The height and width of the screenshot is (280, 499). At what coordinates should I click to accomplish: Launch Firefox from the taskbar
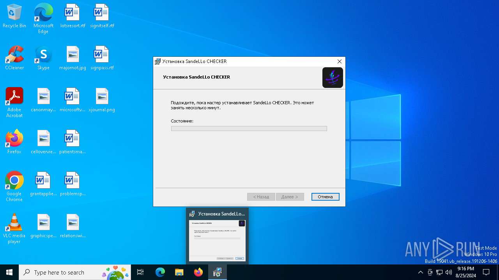(198, 272)
